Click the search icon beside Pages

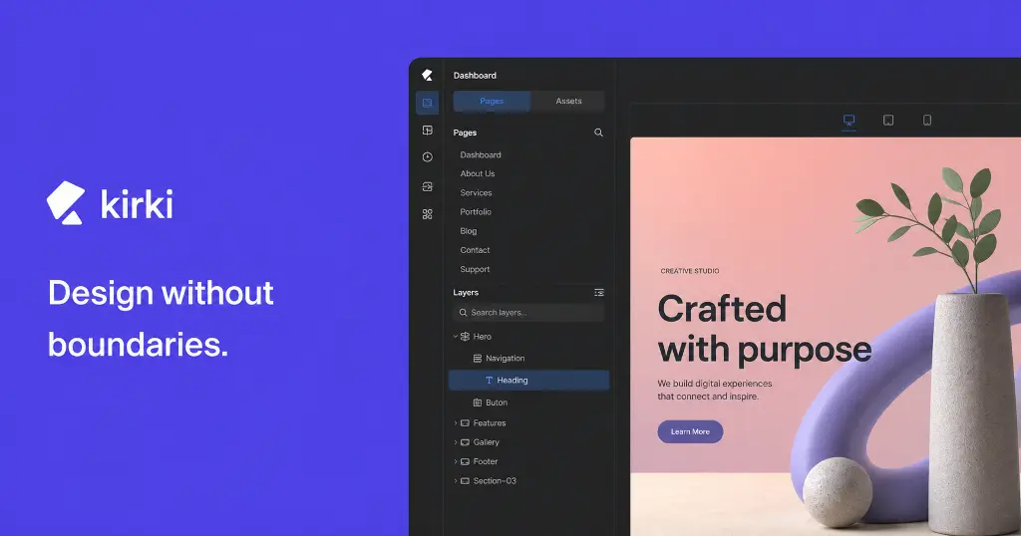click(598, 133)
